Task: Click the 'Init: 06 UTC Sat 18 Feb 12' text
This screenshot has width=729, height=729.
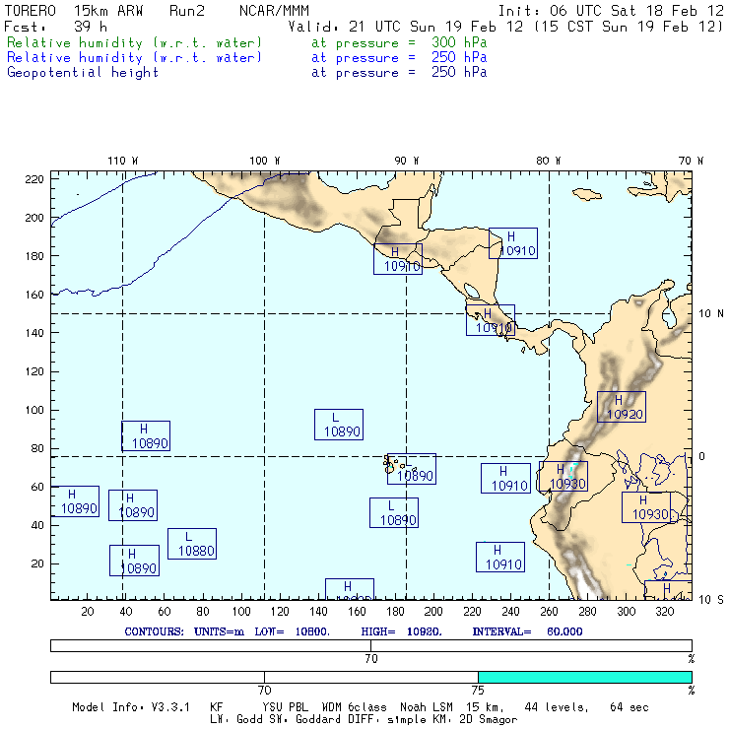Action: pos(611,11)
